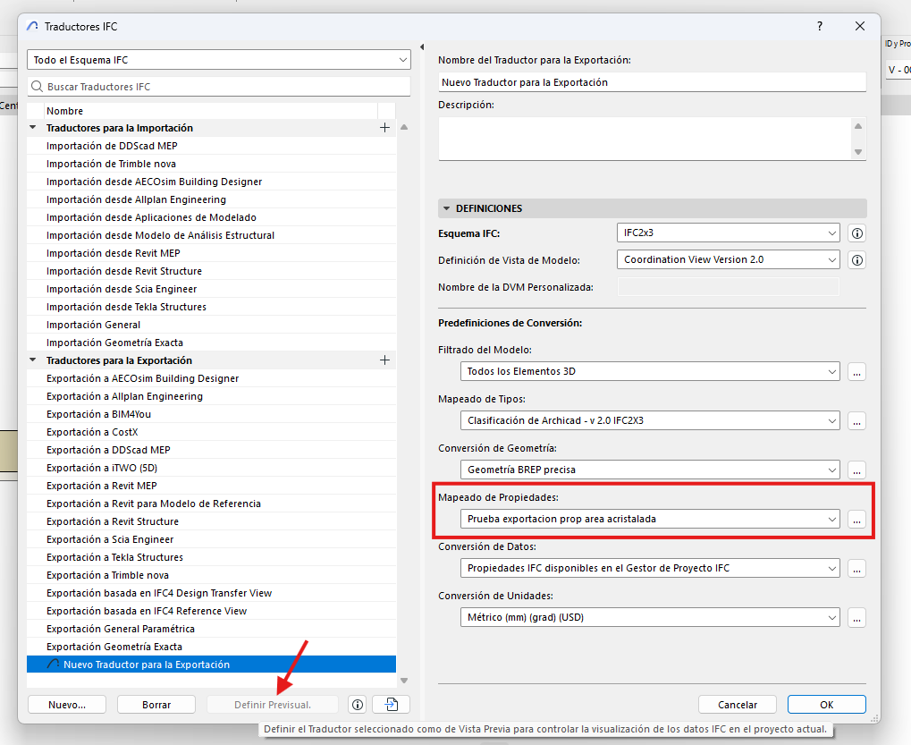The height and width of the screenshot is (745, 911).
Task: Open the Clasificación de Archicad dropdown
Action: 650,420
